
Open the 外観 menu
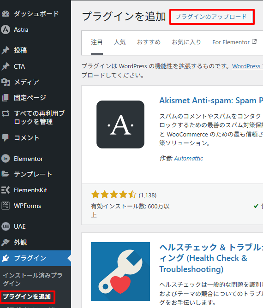click(x=20, y=243)
